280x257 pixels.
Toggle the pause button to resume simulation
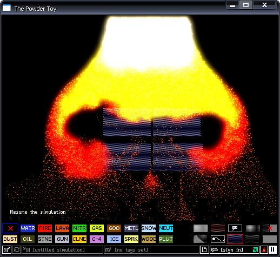272,250
